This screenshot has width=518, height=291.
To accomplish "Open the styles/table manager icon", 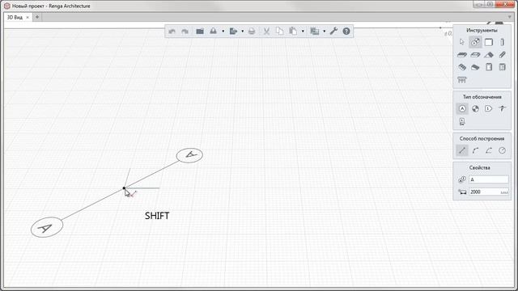I will click(315, 32).
